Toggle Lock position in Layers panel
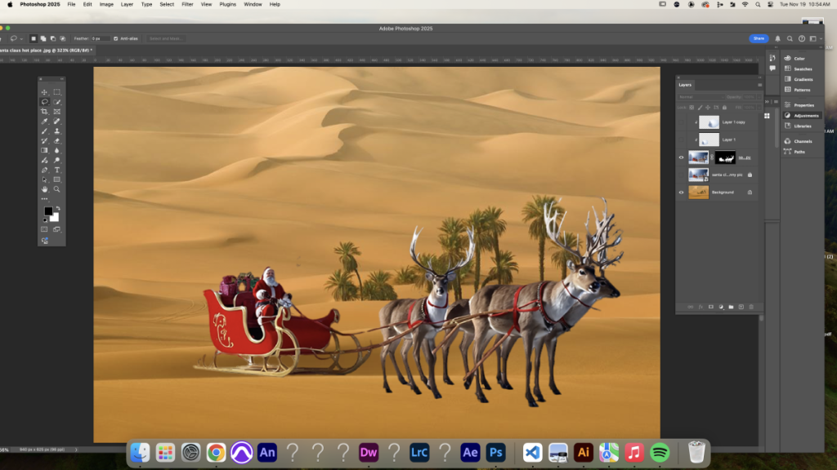The height and width of the screenshot is (470, 837). 708,107
